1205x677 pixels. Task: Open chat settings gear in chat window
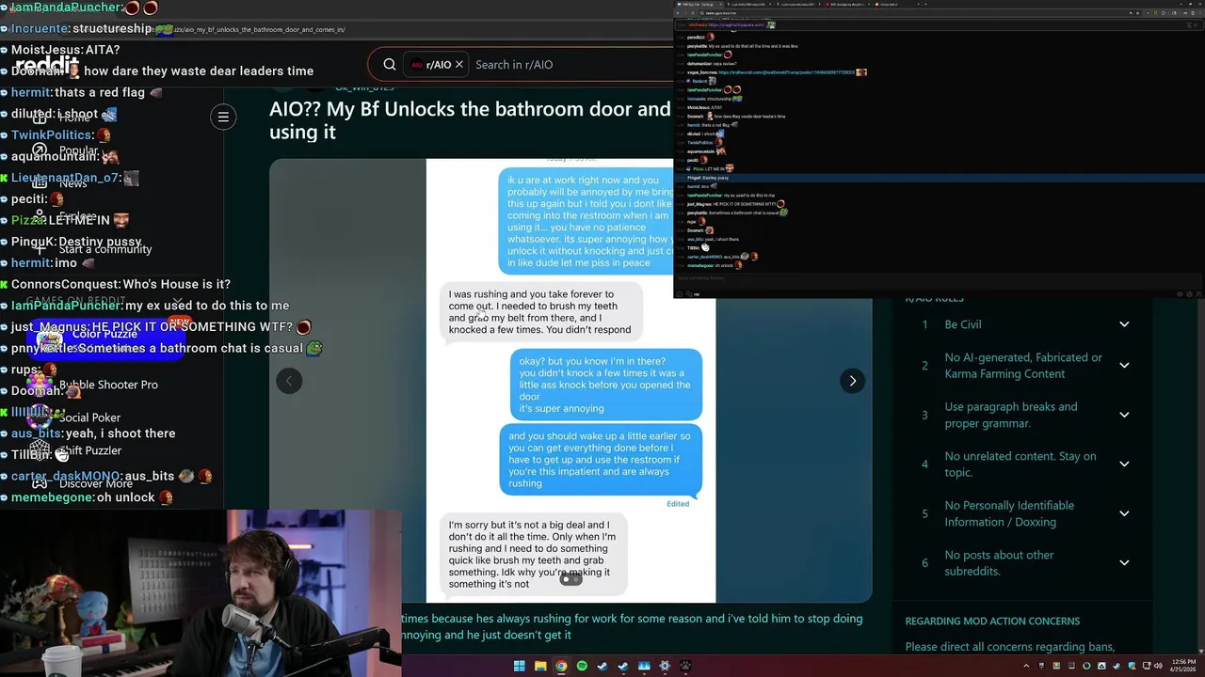[x=1189, y=293]
